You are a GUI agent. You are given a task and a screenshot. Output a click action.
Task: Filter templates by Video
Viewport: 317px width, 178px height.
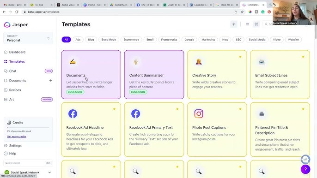[x=277, y=40]
